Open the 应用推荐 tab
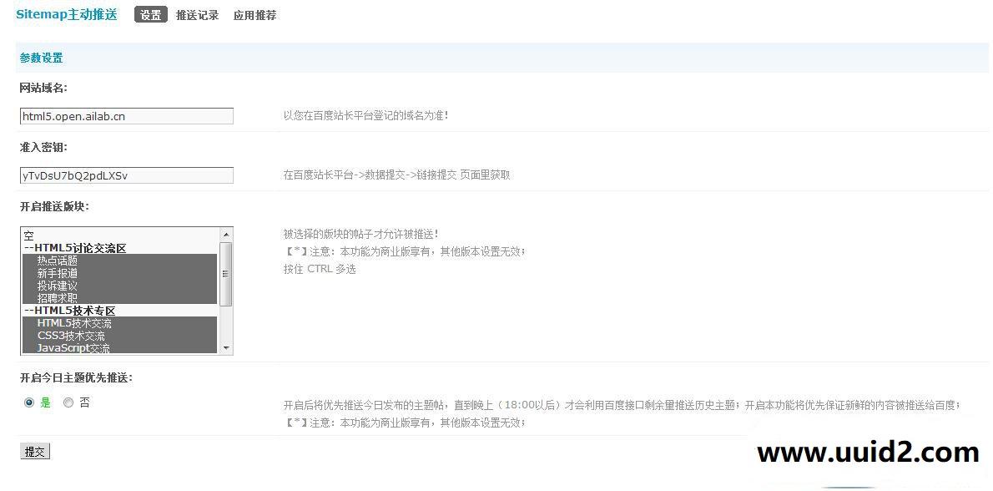 pos(254,14)
